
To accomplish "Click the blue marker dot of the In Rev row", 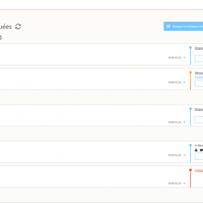I will tap(190, 145).
